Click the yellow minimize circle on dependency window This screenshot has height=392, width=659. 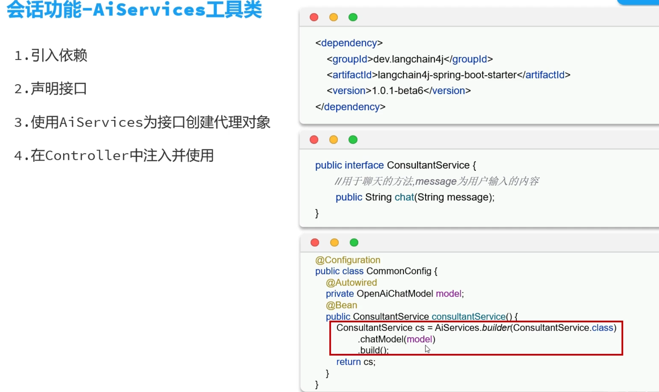pyautogui.click(x=333, y=17)
